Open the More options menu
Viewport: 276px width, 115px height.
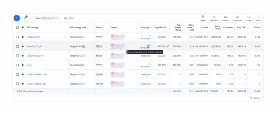(258, 18)
